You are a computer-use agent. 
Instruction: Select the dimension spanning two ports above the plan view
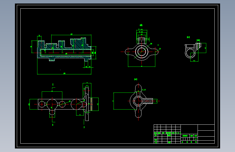[52, 91]
